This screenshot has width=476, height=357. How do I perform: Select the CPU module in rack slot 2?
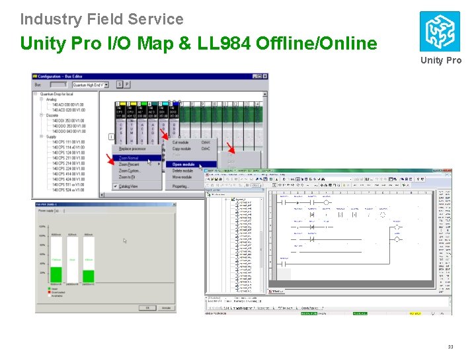[x=131, y=124]
